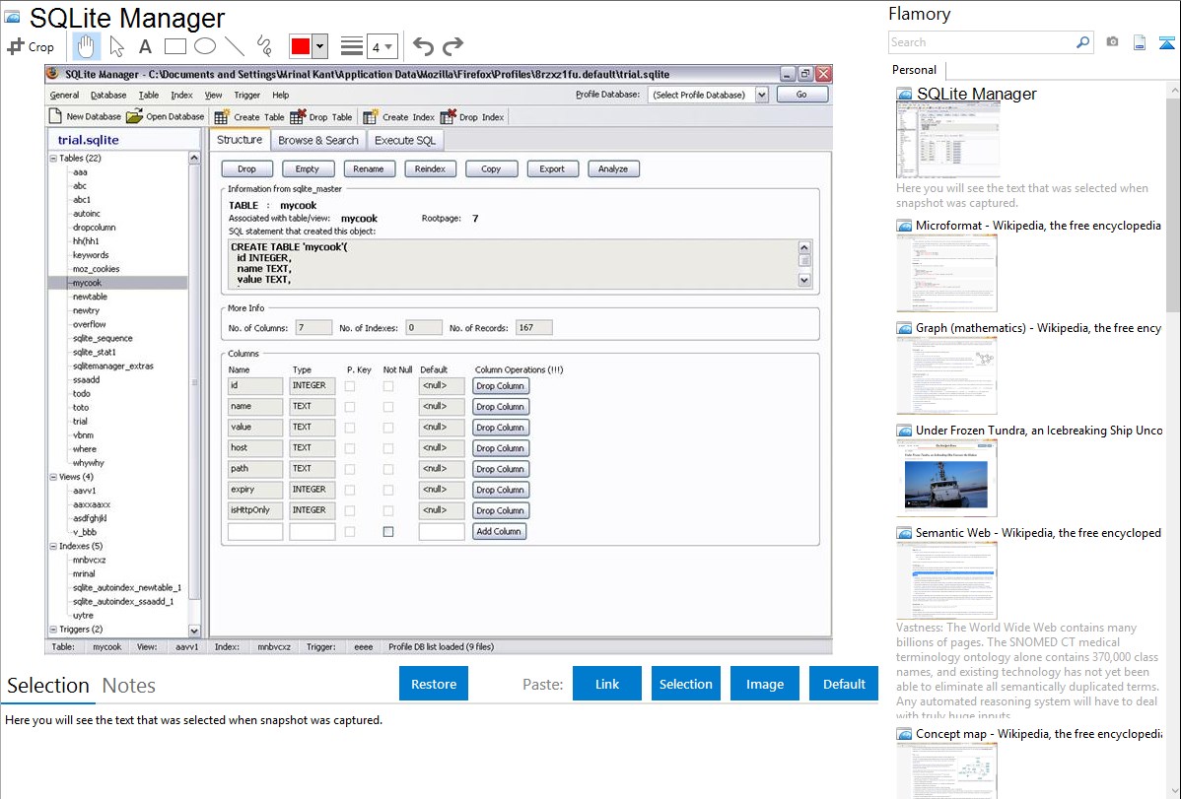The height and width of the screenshot is (799, 1181).
Task: Open the Personal tab
Action: 915,70
